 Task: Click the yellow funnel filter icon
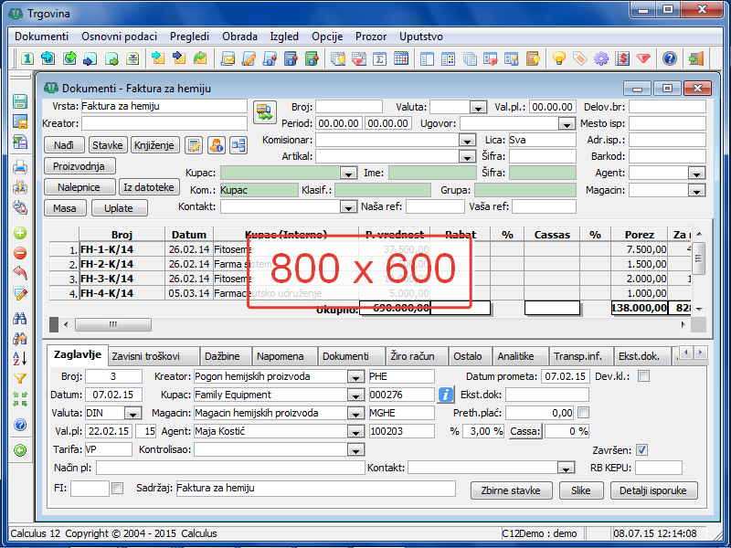point(20,378)
